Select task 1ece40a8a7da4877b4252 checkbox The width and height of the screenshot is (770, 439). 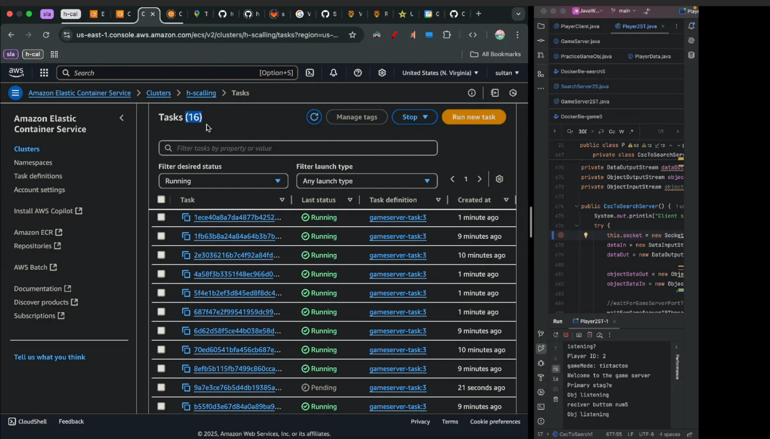(161, 218)
